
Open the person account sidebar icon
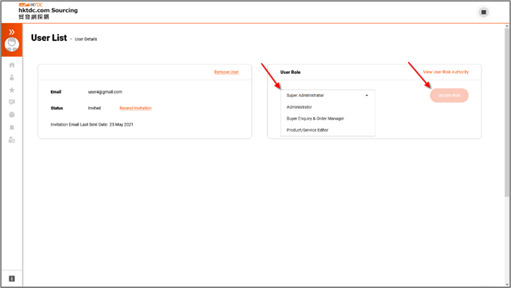[x=11, y=78]
